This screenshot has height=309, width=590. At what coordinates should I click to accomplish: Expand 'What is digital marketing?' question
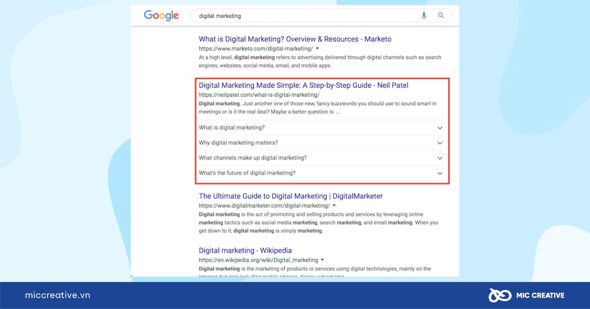(322, 128)
